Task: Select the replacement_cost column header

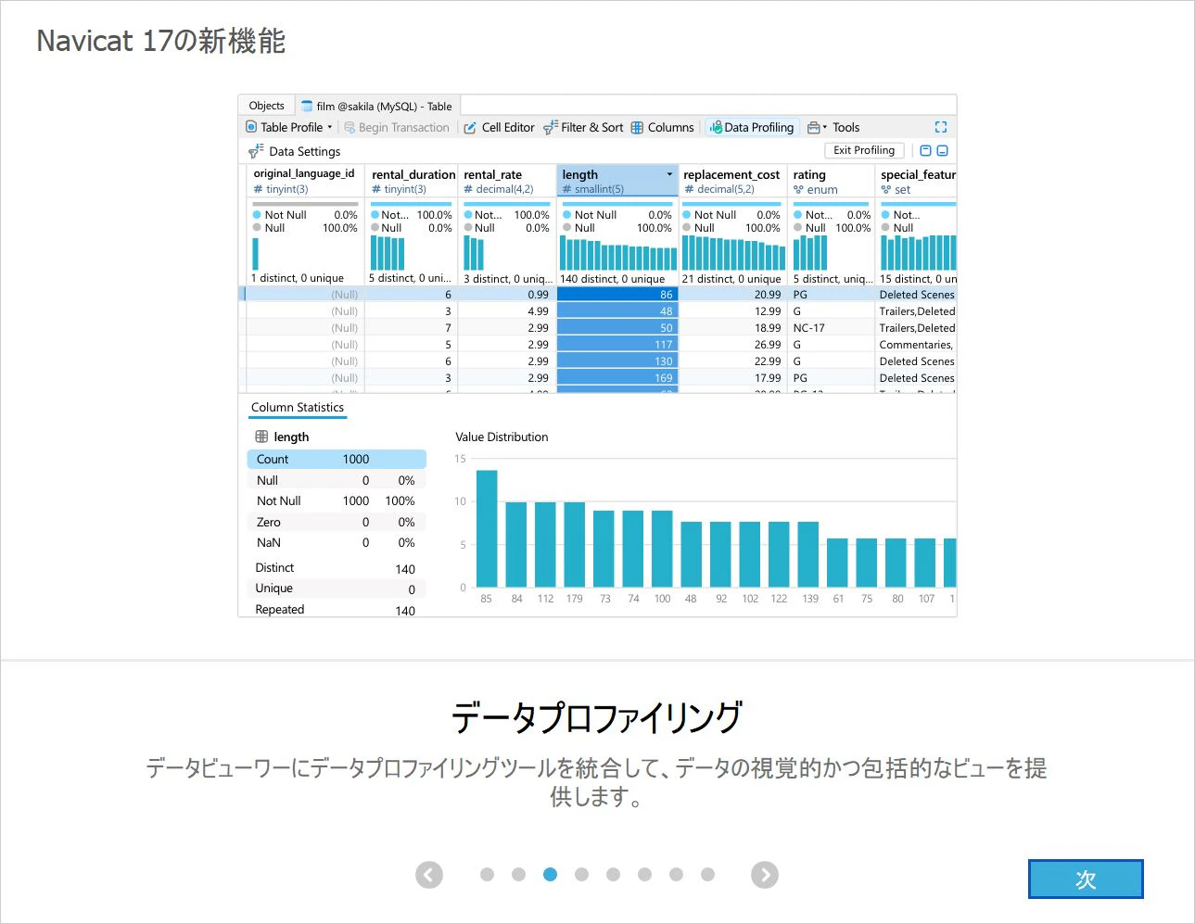Action: 732,181
